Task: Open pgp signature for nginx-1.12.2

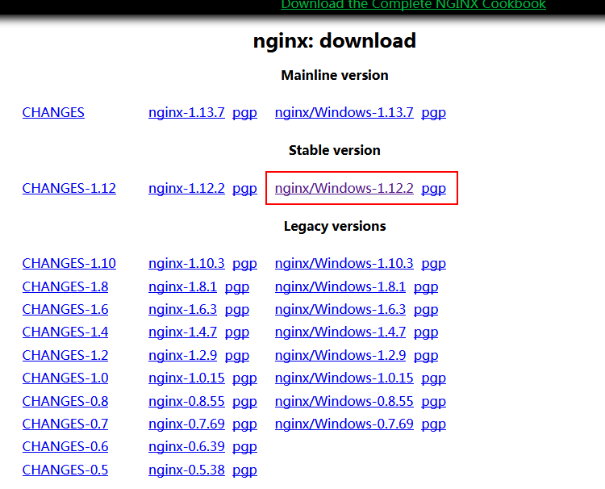Action: (244, 189)
